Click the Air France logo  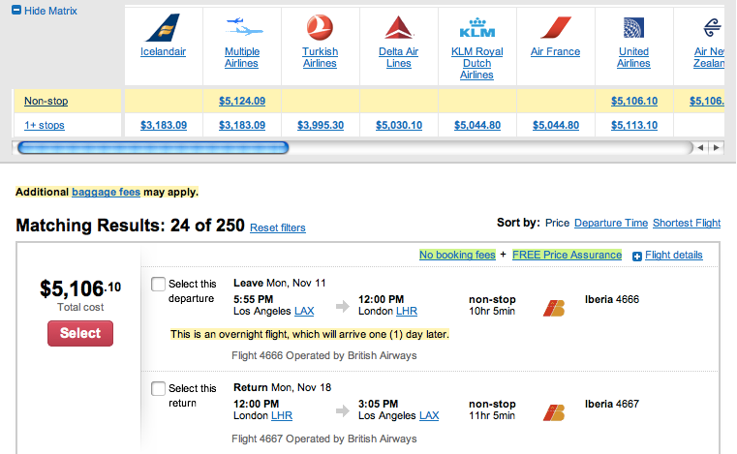pos(555,26)
